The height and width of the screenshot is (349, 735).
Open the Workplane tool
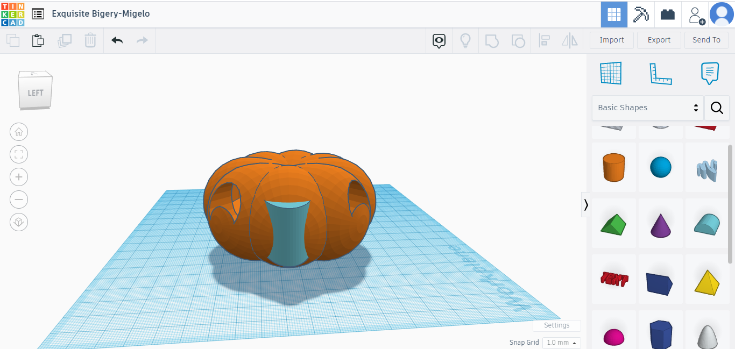611,73
